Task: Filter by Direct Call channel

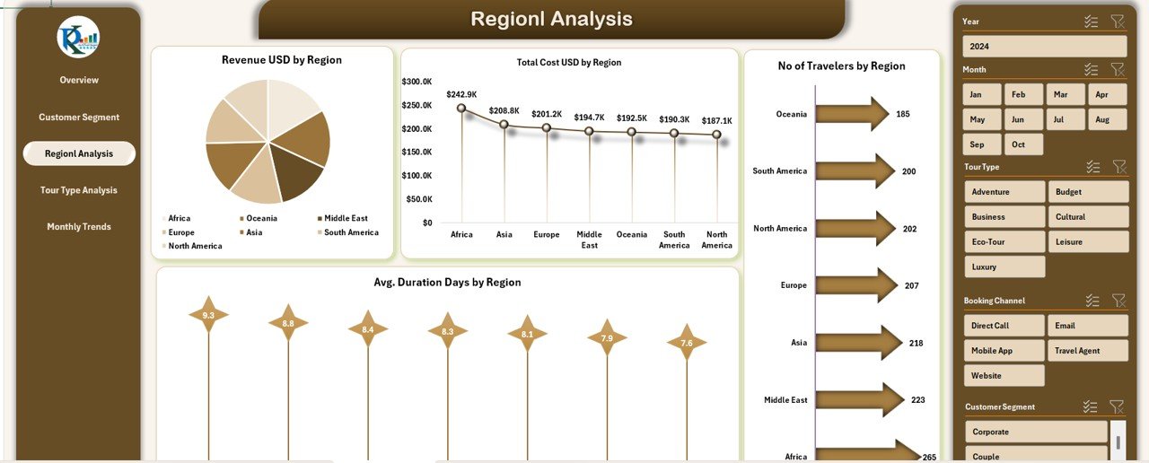Action: point(1005,326)
